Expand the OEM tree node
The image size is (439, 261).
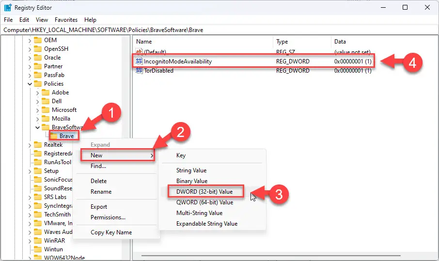[30, 41]
